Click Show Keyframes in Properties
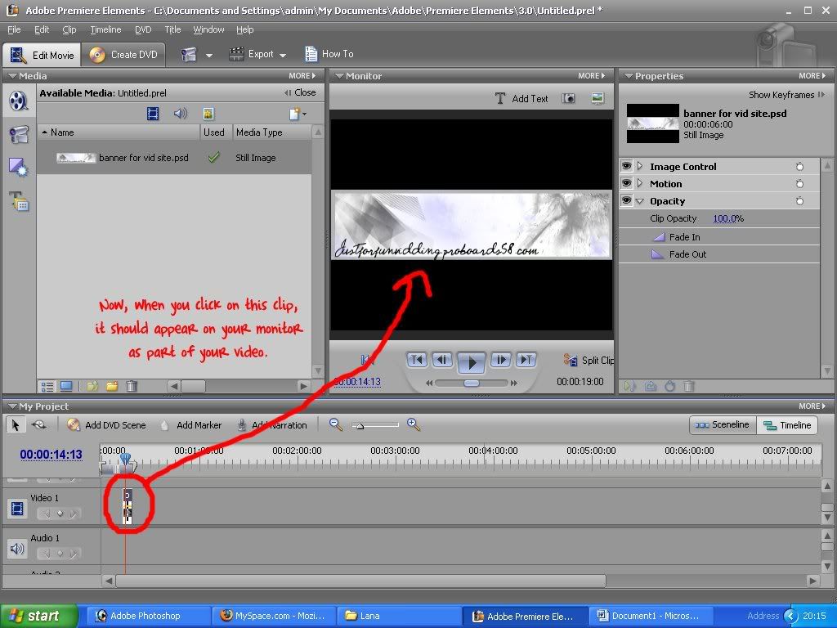The image size is (837, 628). point(786,95)
